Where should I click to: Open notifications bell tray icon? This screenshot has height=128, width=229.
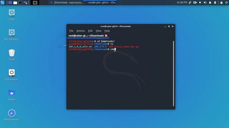tap(210, 2)
